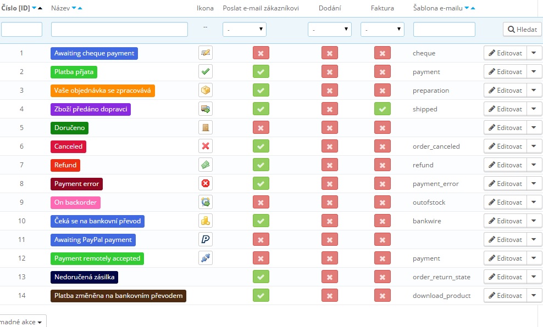Focus the Číslo [ID] filter field

[x=21, y=30]
